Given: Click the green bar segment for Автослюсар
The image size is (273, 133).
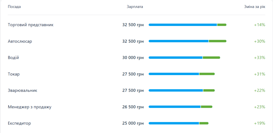Looking at the screenshot, I should click(x=218, y=41).
